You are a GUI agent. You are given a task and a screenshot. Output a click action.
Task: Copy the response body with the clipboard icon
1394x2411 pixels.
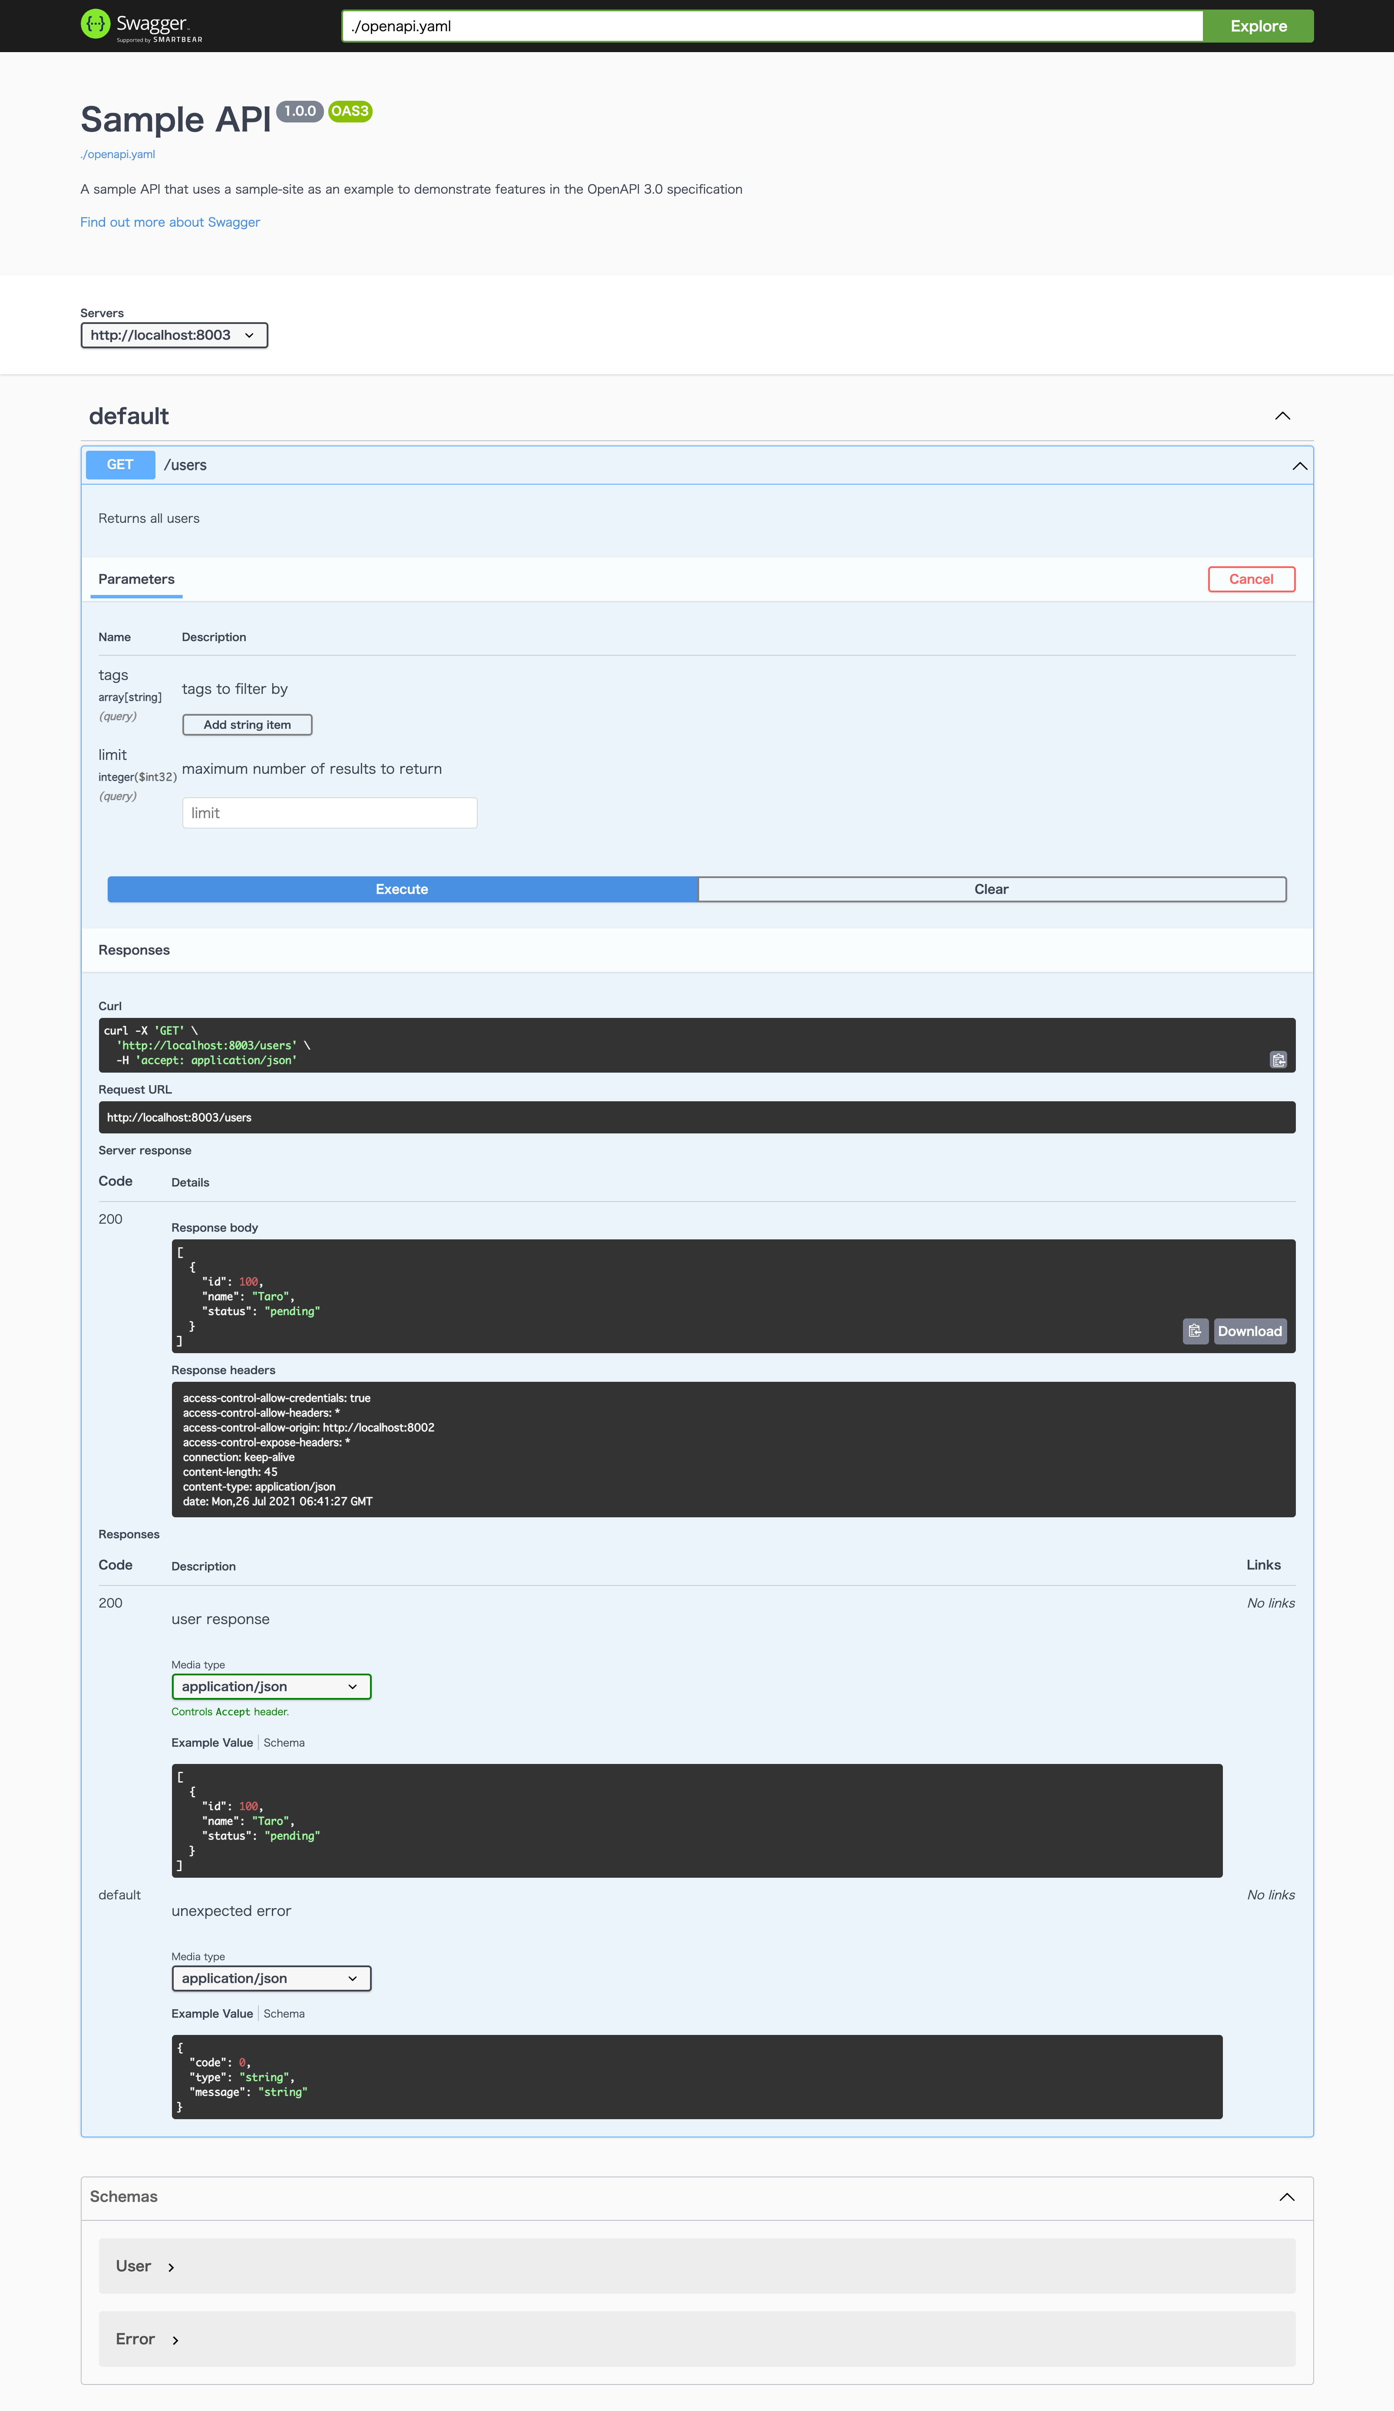[x=1195, y=1331]
